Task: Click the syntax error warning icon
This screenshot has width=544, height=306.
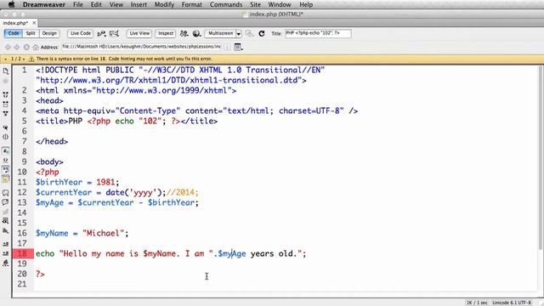Action: point(31,59)
